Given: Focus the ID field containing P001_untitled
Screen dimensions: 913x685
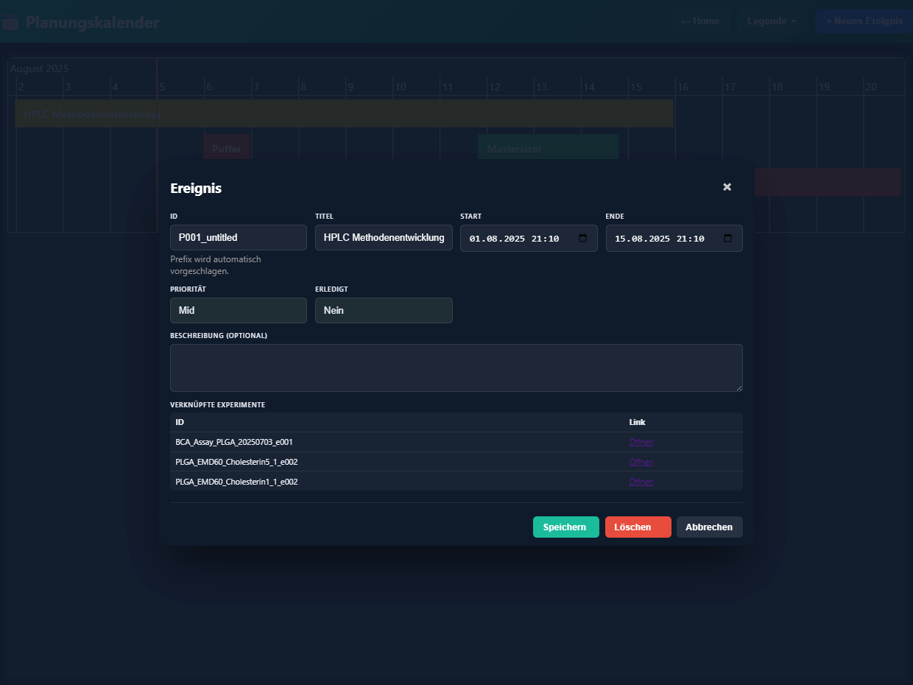Looking at the screenshot, I should (238, 238).
